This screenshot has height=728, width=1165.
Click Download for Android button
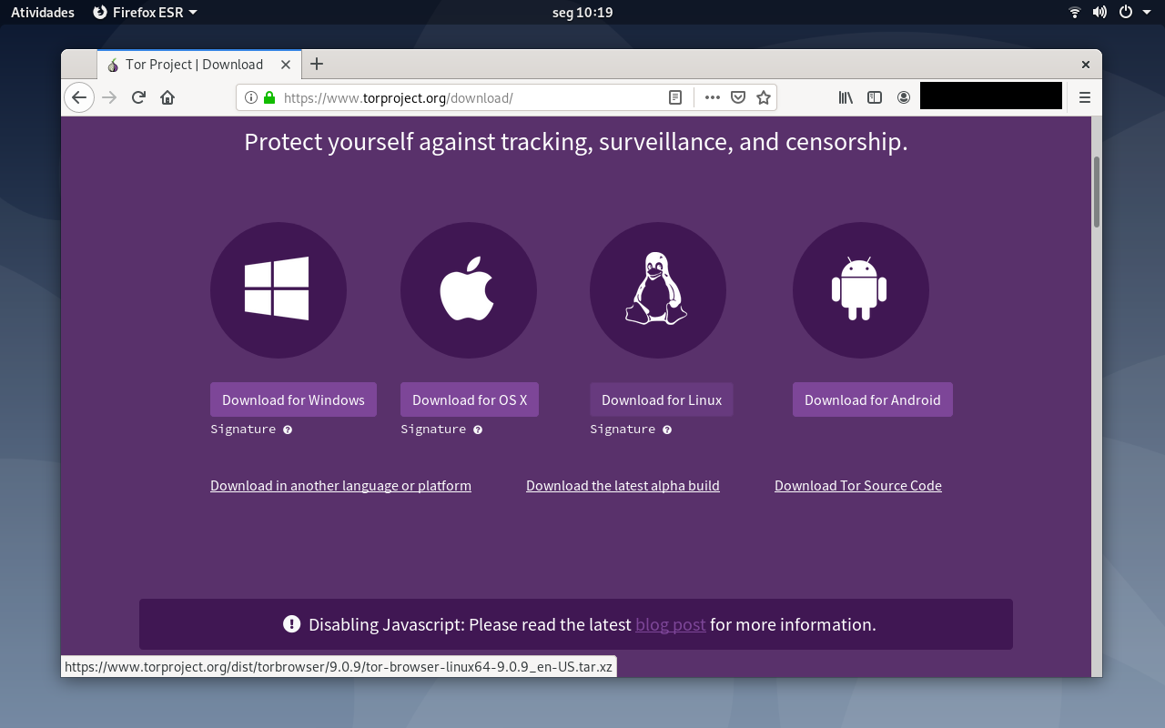click(x=873, y=399)
